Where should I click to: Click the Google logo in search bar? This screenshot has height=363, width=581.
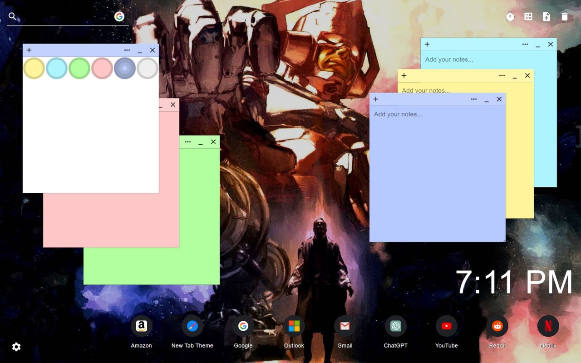tap(119, 17)
